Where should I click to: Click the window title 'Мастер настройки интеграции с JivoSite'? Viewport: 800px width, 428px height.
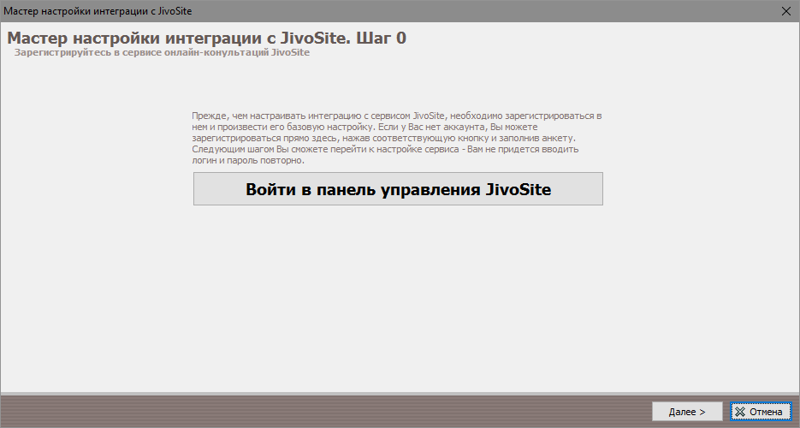tap(98, 11)
